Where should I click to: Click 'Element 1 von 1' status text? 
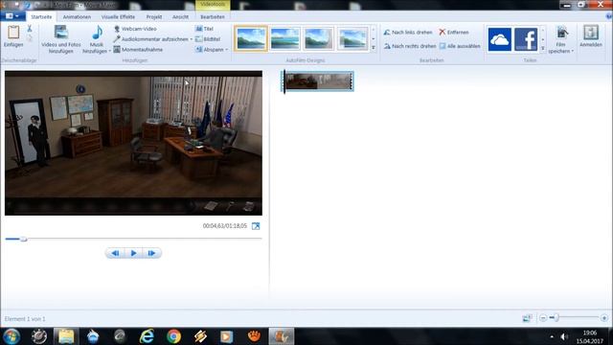[25, 319]
